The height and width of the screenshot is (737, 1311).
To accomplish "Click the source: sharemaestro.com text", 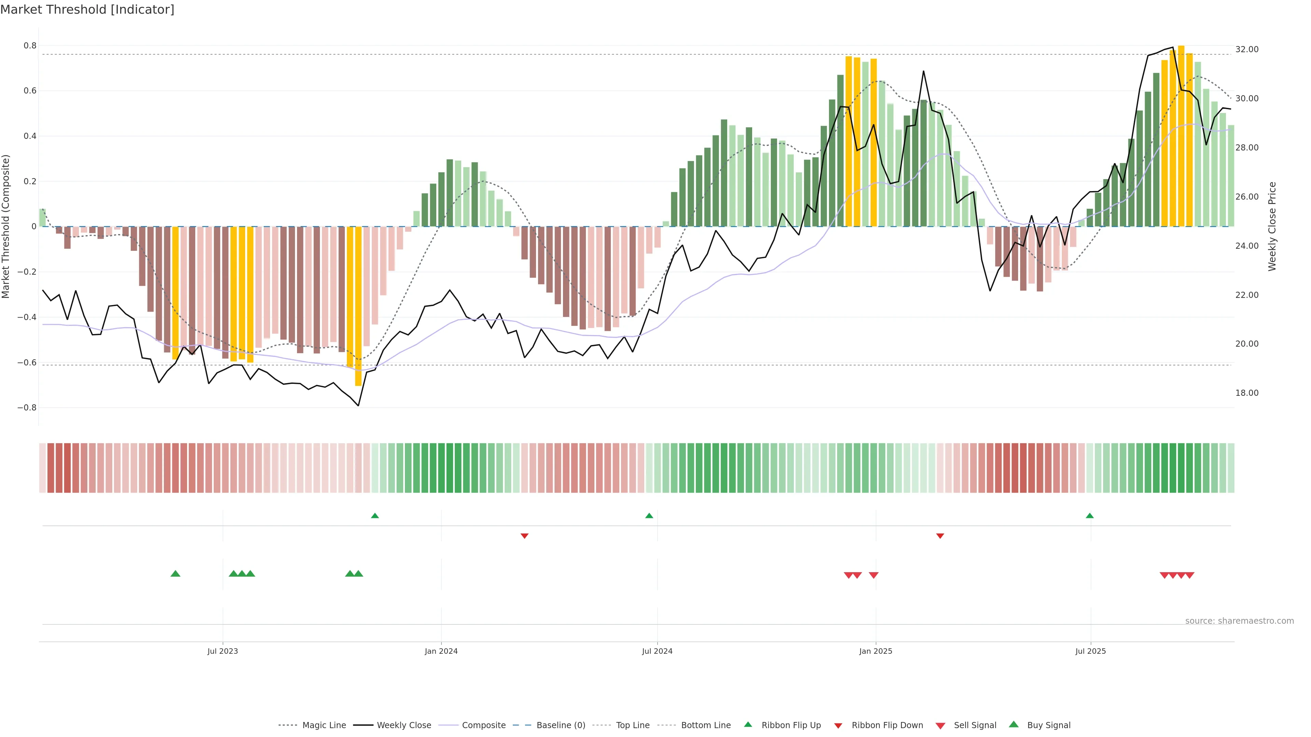I will pos(1239,621).
